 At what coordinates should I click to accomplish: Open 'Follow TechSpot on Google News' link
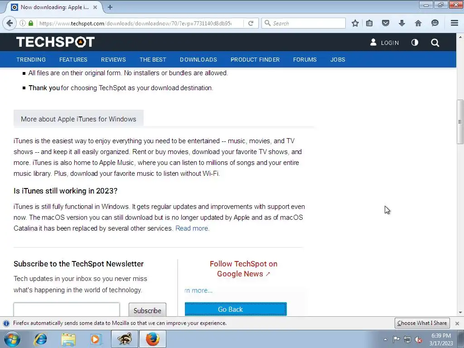243,269
